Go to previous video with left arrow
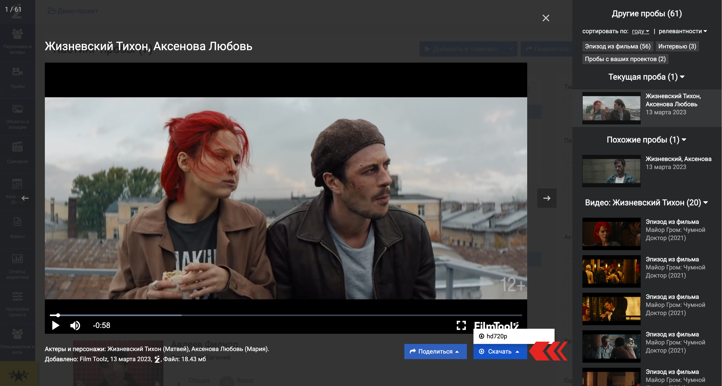Image resolution: width=722 pixels, height=386 pixels. 25,198
